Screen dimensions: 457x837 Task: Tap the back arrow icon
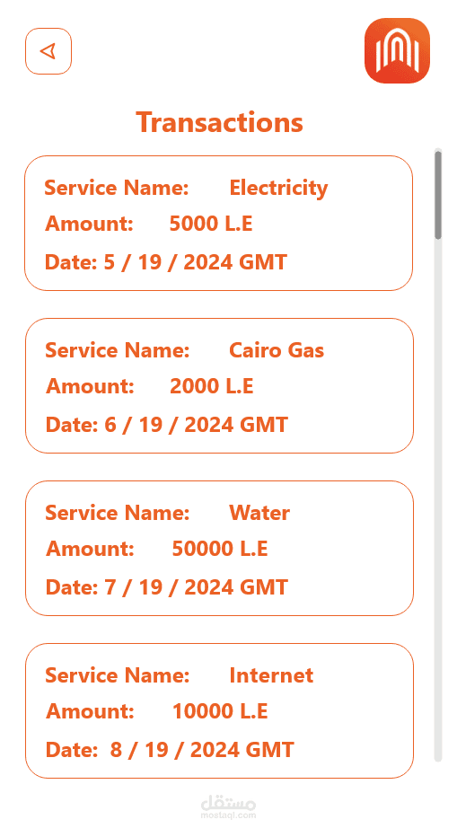coord(48,51)
